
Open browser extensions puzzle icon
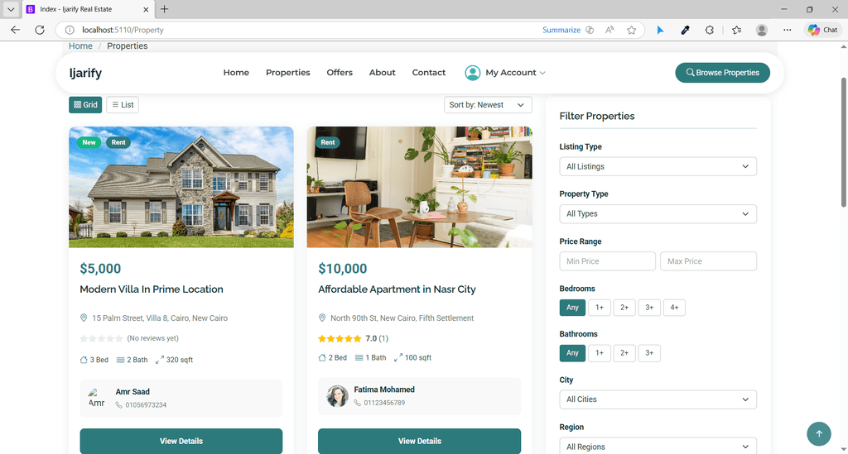710,31
